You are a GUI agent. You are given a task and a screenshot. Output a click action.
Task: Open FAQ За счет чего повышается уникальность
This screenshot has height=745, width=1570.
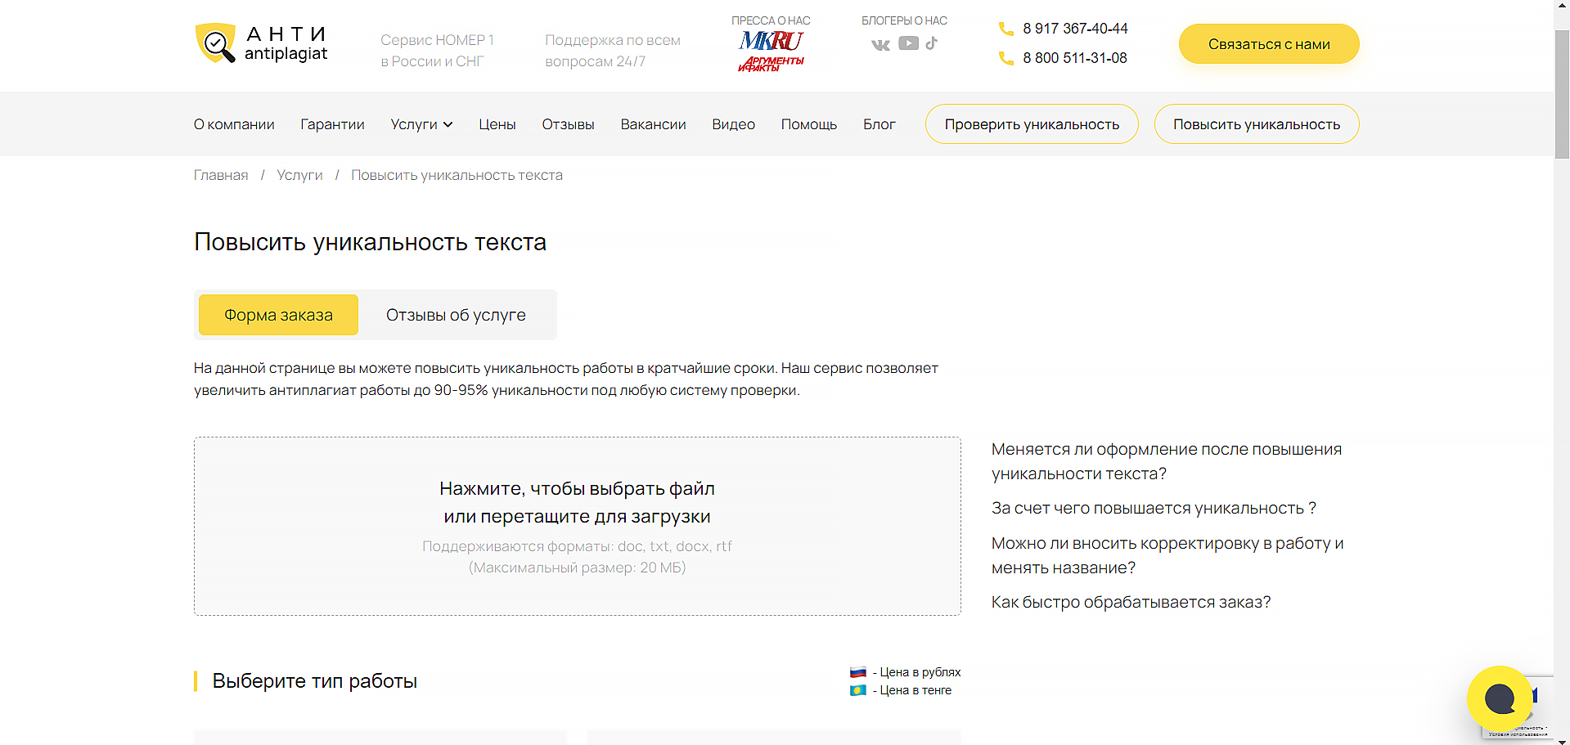[1154, 508]
